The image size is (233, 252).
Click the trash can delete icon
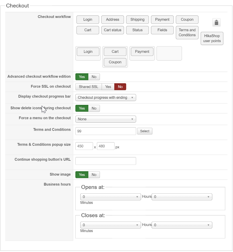tap(216, 22)
